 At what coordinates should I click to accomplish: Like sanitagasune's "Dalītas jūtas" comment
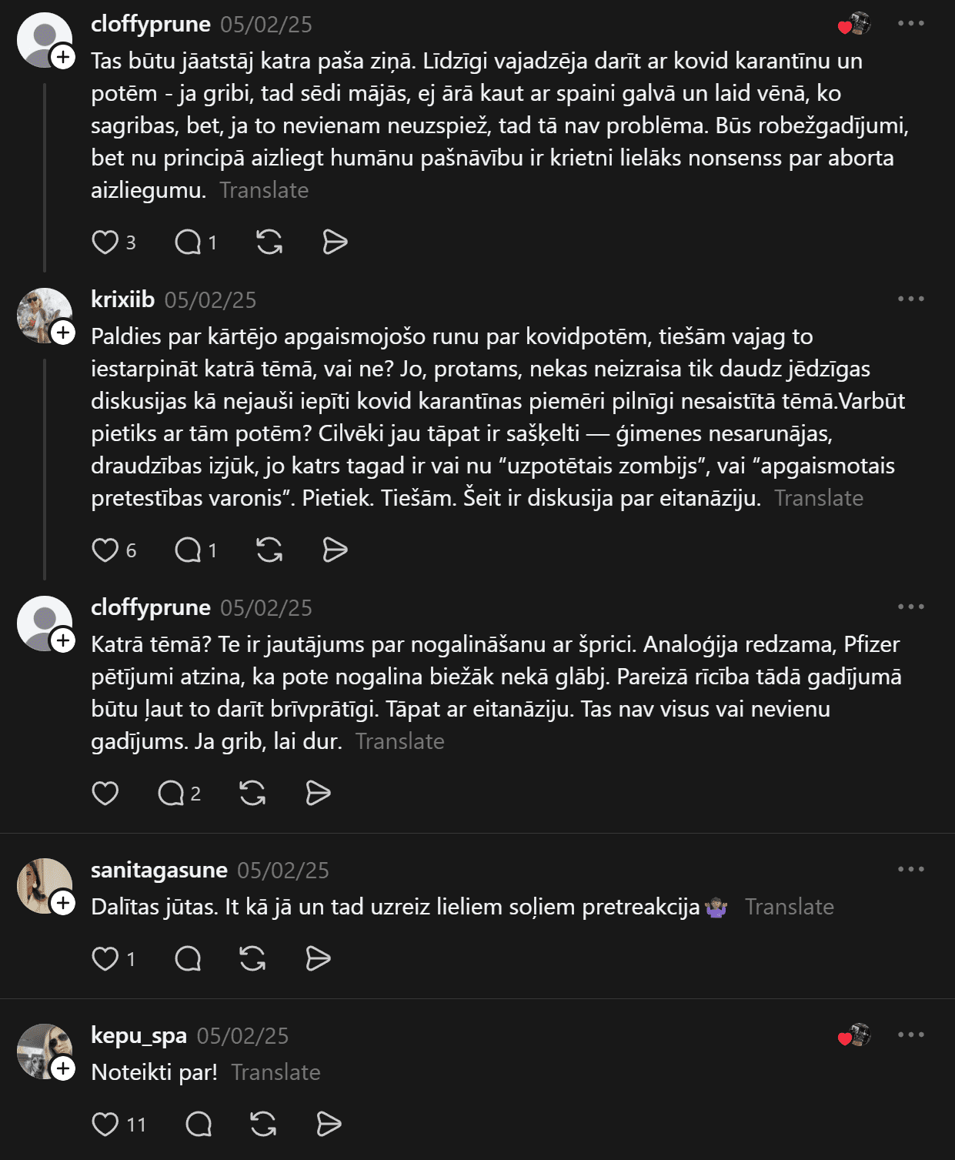click(x=105, y=958)
